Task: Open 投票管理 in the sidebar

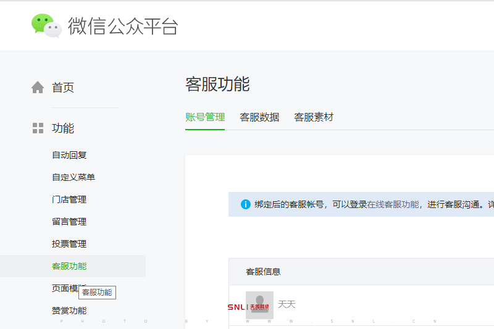Action: (69, 244)
